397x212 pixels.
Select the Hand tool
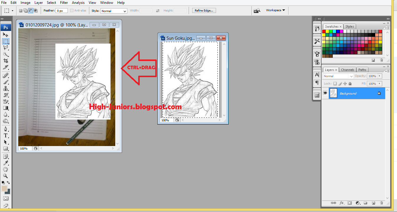click(6, 169)
